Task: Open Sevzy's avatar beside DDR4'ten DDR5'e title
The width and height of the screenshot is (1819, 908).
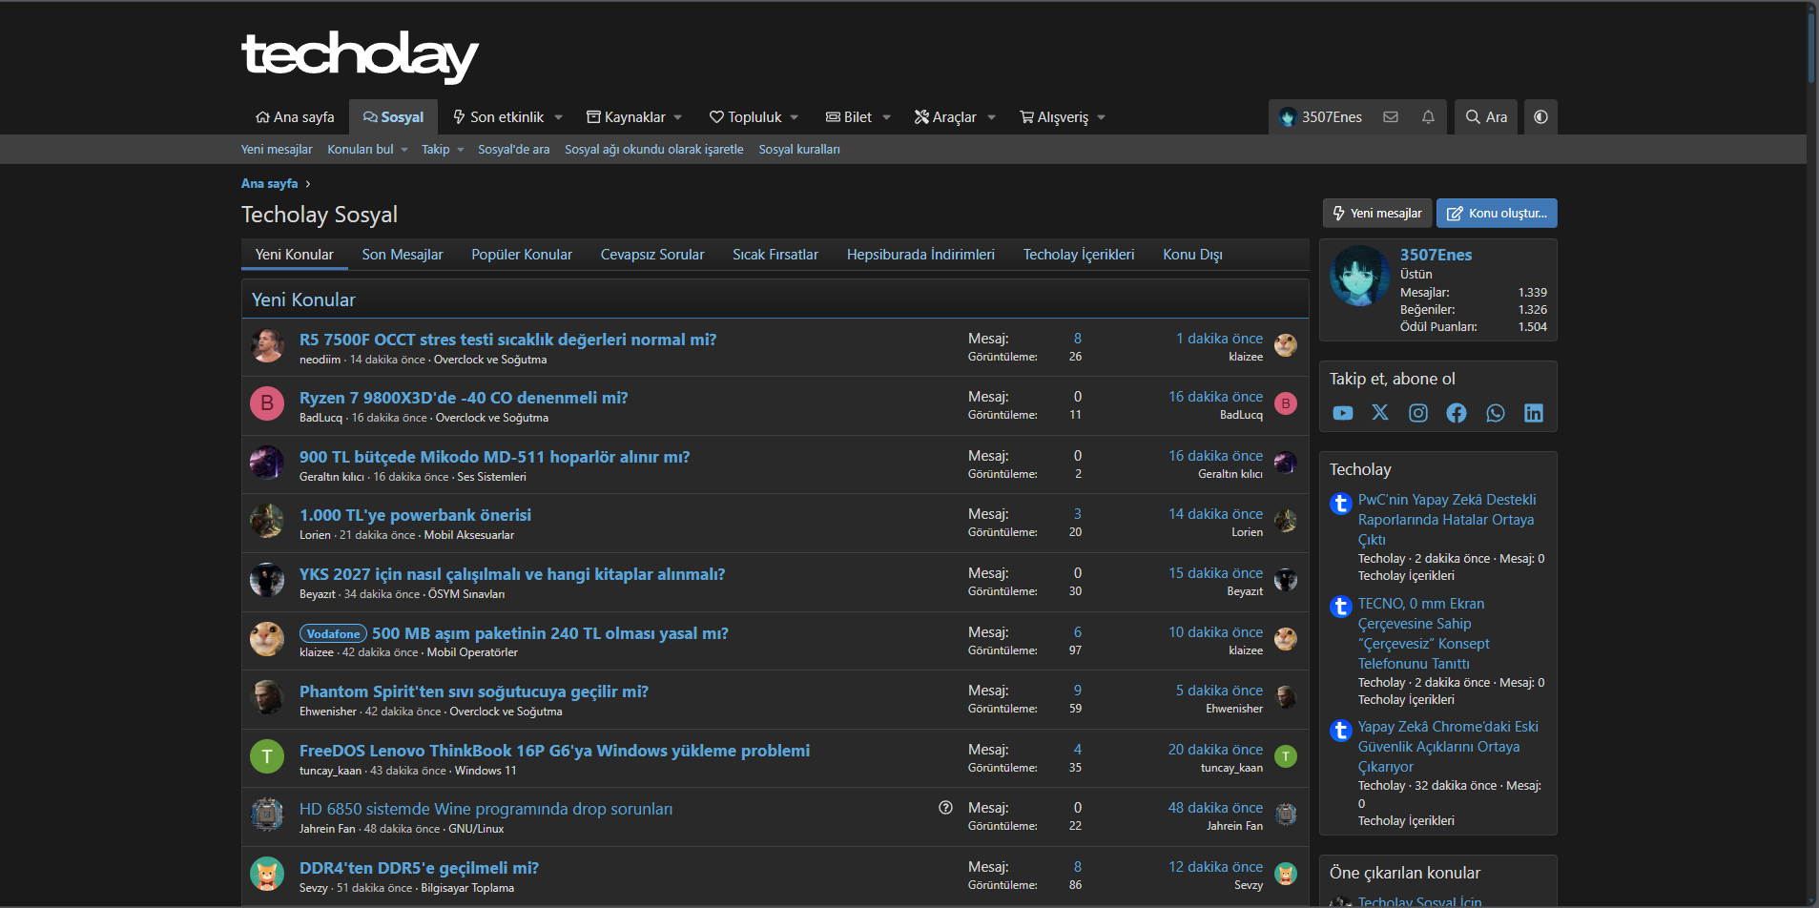Action: tap(267, 874)
